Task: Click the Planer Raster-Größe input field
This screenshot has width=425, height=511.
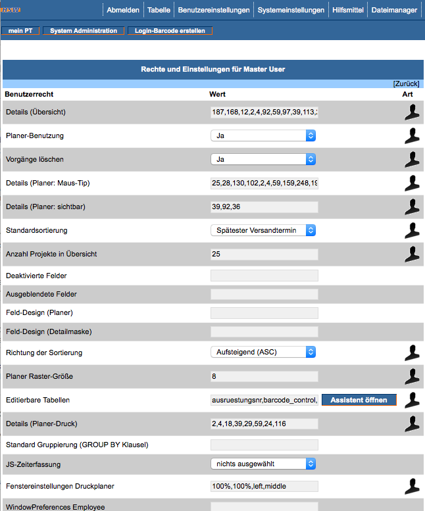Action: (264, 376)
